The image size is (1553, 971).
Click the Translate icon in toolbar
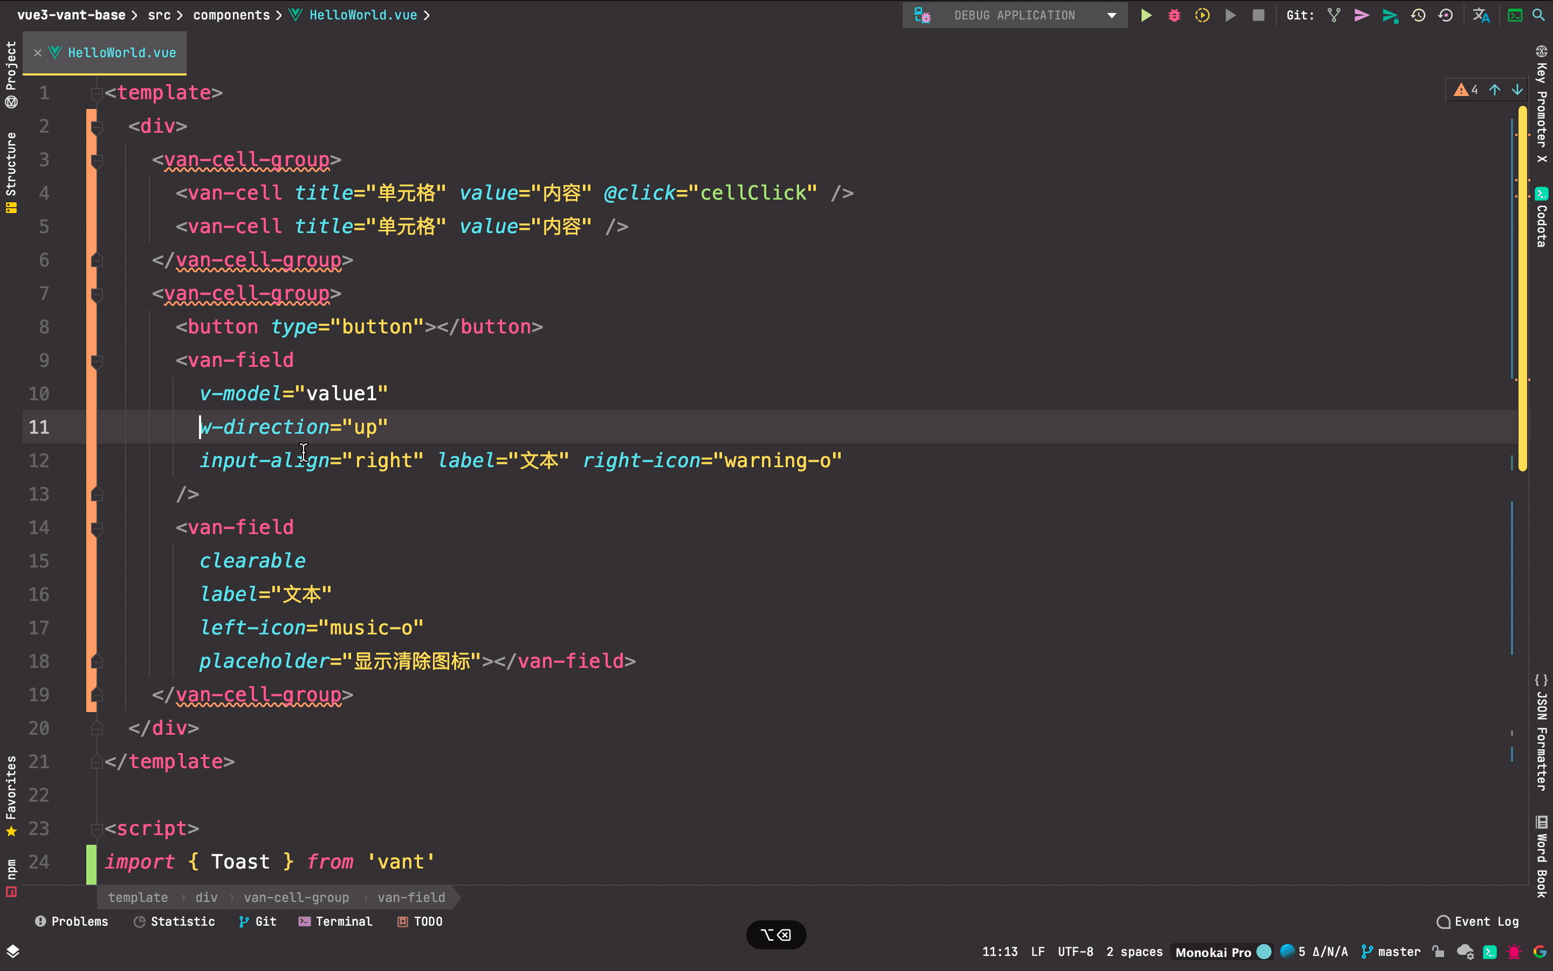[x=1481, y=16]
